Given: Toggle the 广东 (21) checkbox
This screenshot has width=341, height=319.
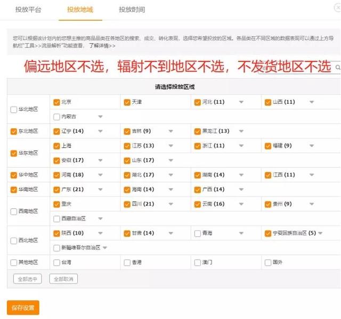Looking at the screenshot, I should (56, 190).
